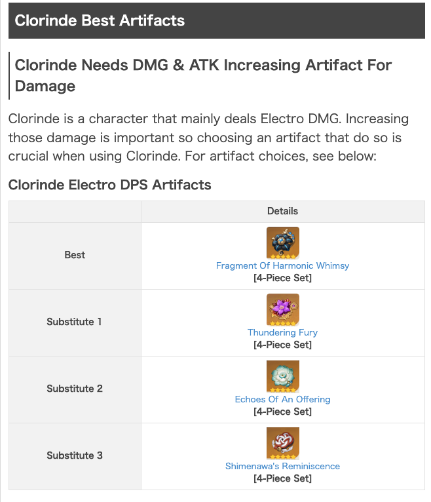Visit the Shimenawa's Reminiscence link
The height and width of the screenshot is (502, 431).
pyautogui.click(x=283, y=467)
